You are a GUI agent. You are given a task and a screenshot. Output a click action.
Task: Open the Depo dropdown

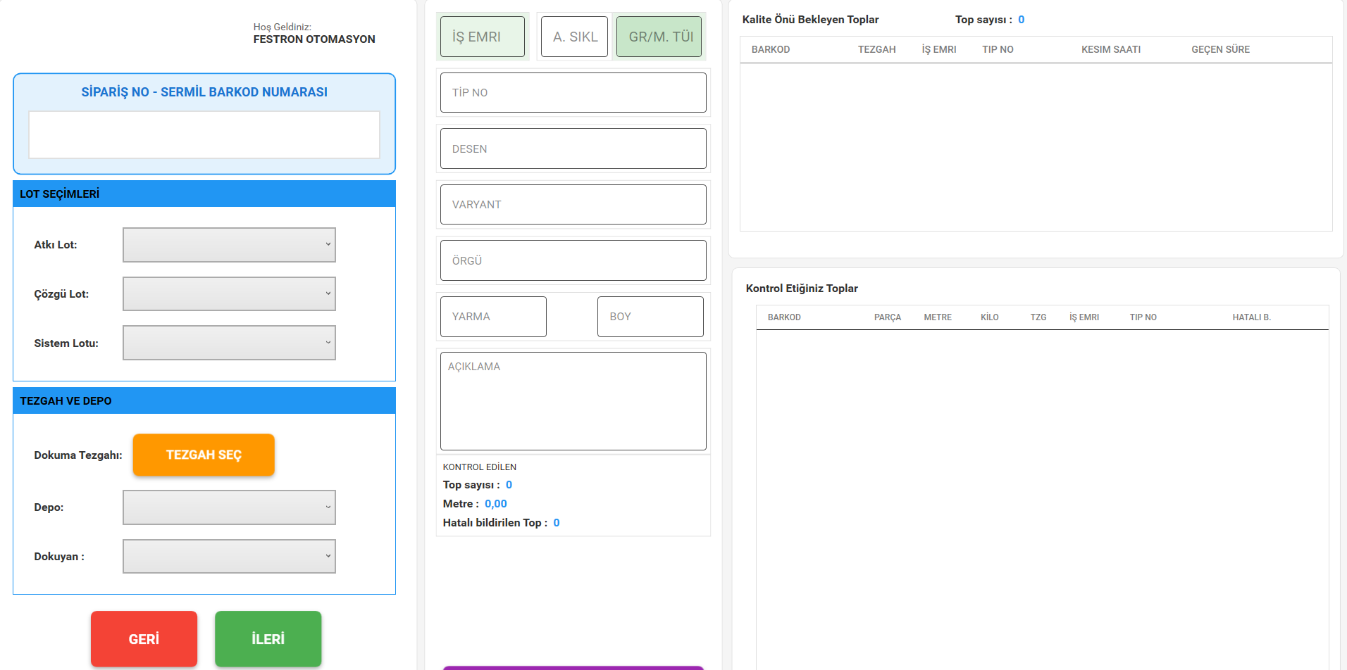click(x=229, y=507)
